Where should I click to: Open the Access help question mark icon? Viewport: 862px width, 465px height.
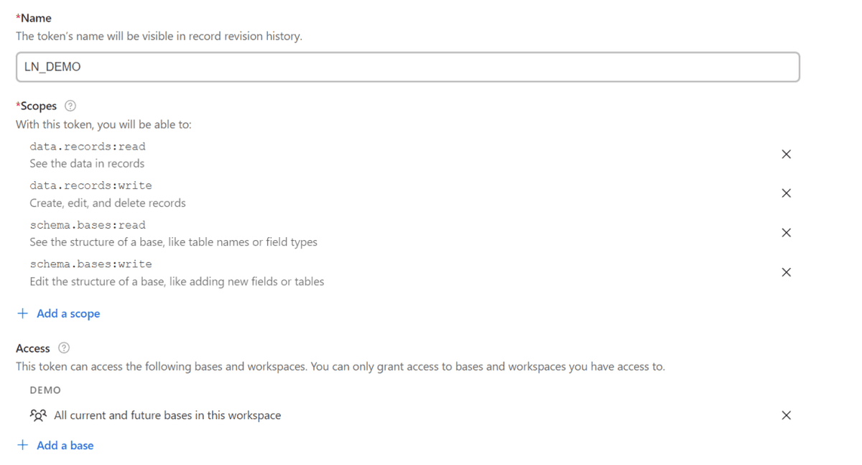point(64,348)
